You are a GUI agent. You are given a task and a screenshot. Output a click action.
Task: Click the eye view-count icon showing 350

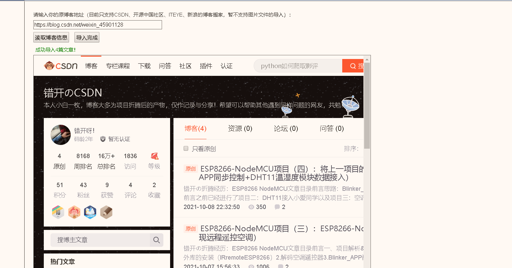click(251, 207)
